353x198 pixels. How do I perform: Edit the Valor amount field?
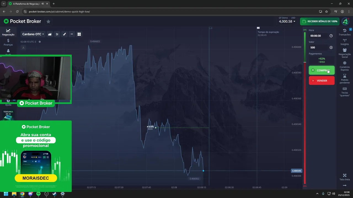(319, 48)
